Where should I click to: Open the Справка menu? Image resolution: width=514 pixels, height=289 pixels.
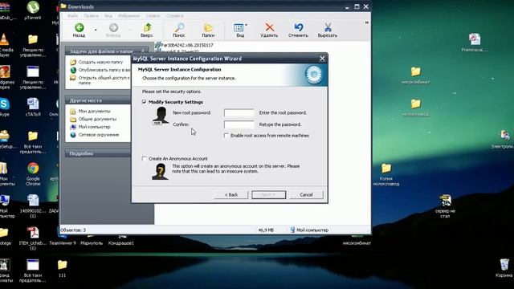pyautogui.click(x=175, y=16)
